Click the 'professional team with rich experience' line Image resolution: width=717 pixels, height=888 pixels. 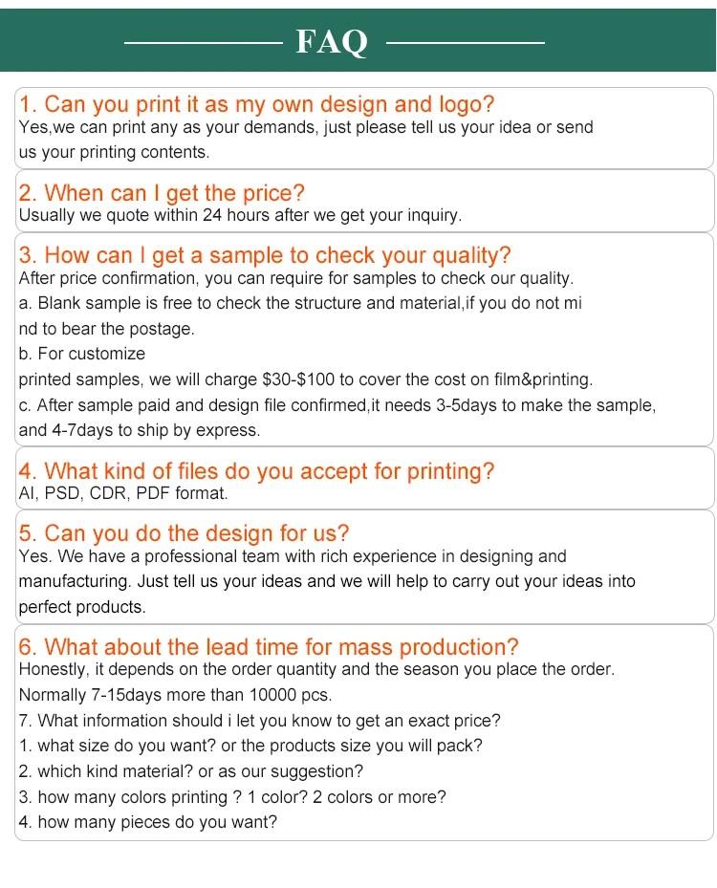pos(293,556)
